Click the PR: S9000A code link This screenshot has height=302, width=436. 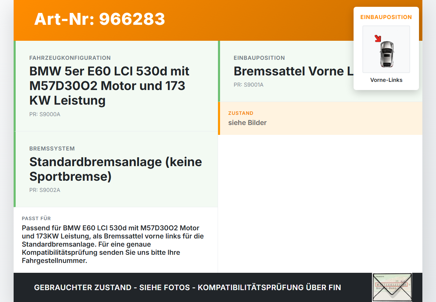pos(45,114)
